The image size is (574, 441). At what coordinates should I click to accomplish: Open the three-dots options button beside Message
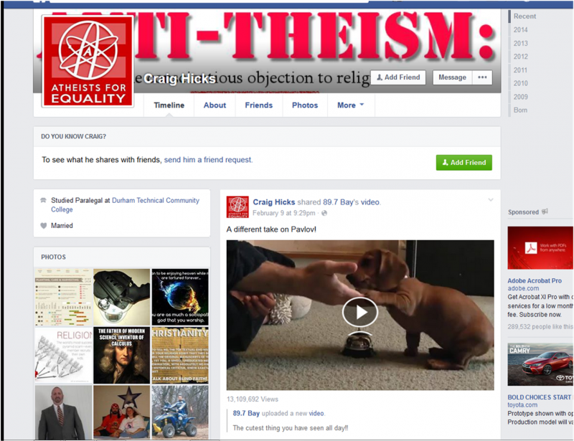point(482,77)
